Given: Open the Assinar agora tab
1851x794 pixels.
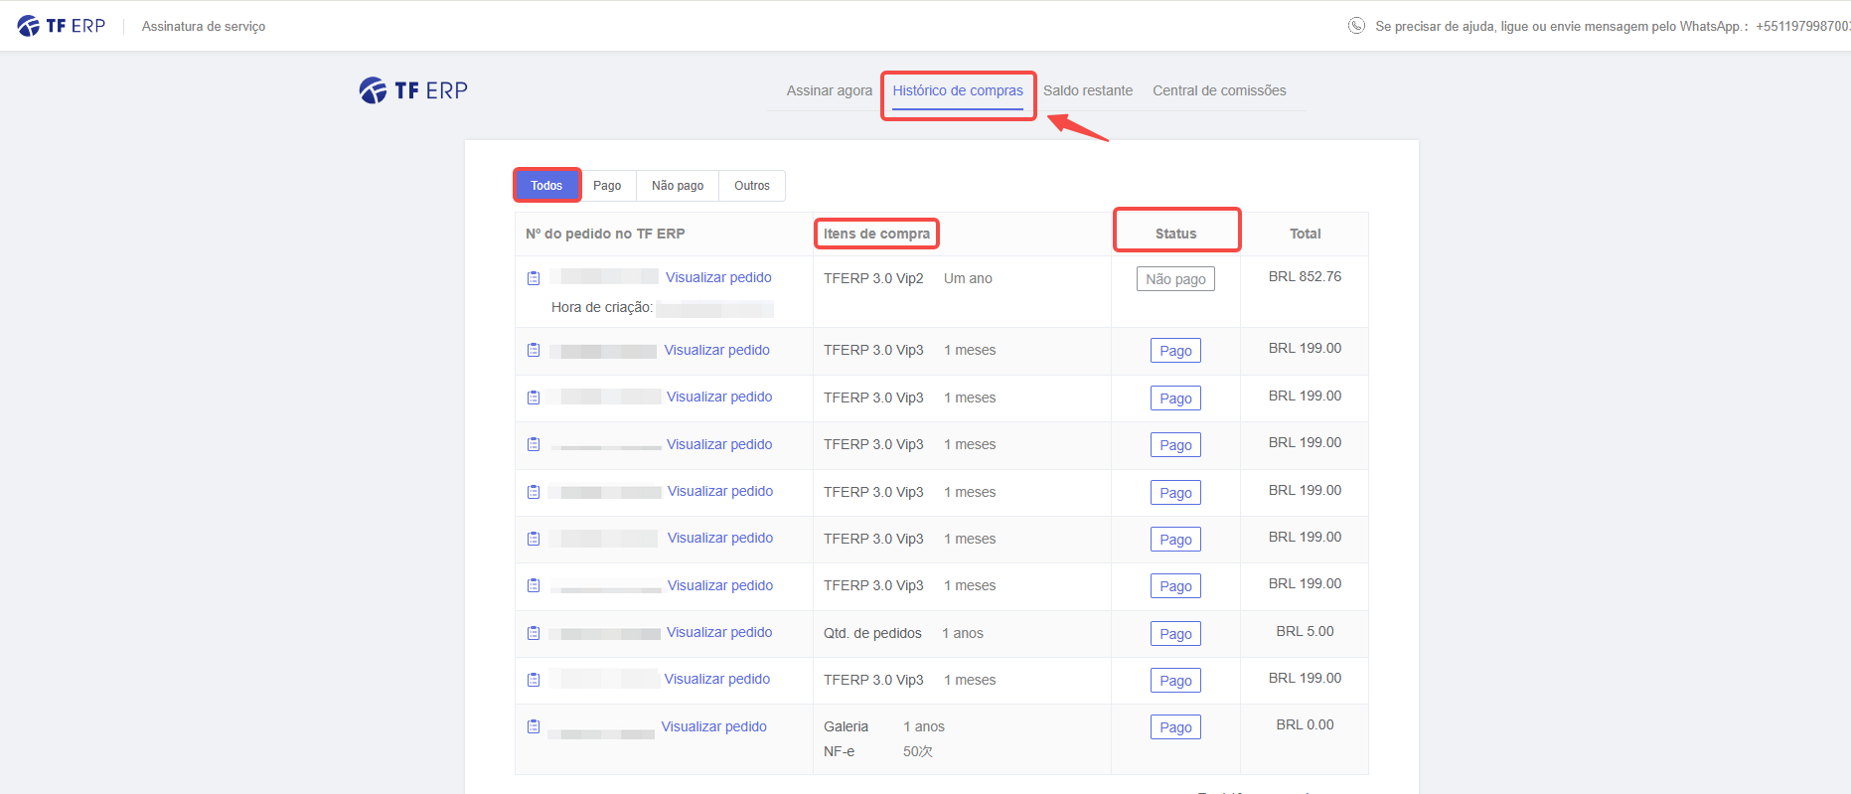Looking at the screenshot, I should tap(830, 90).
